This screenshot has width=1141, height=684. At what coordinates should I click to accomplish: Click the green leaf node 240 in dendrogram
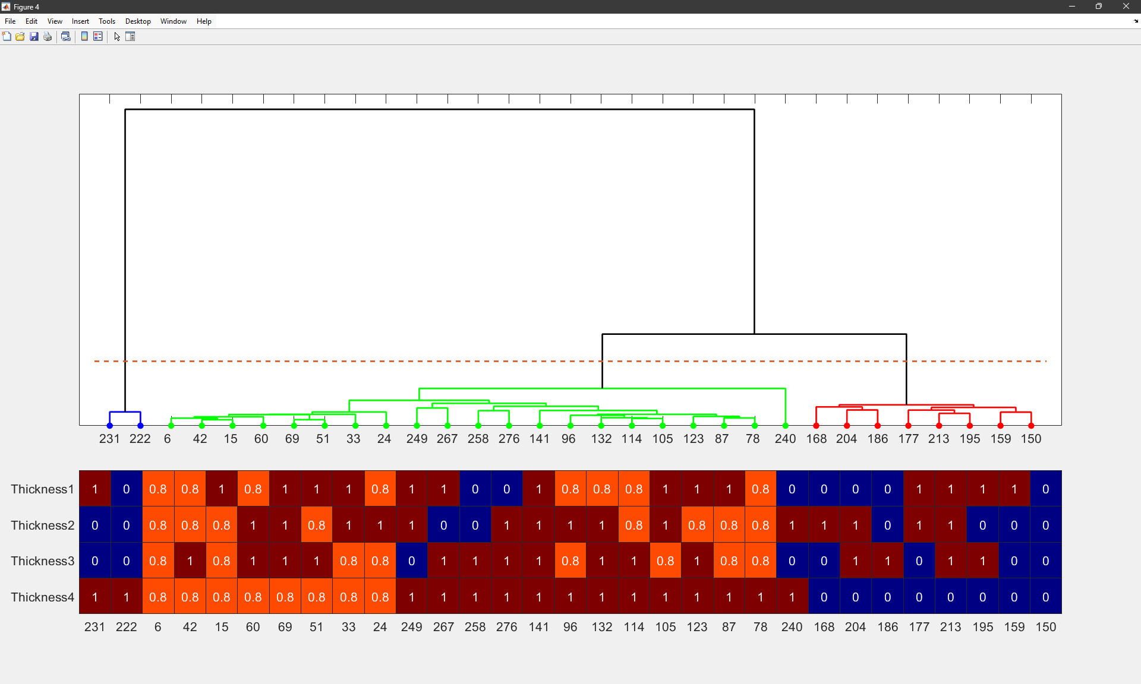[786, 426]
